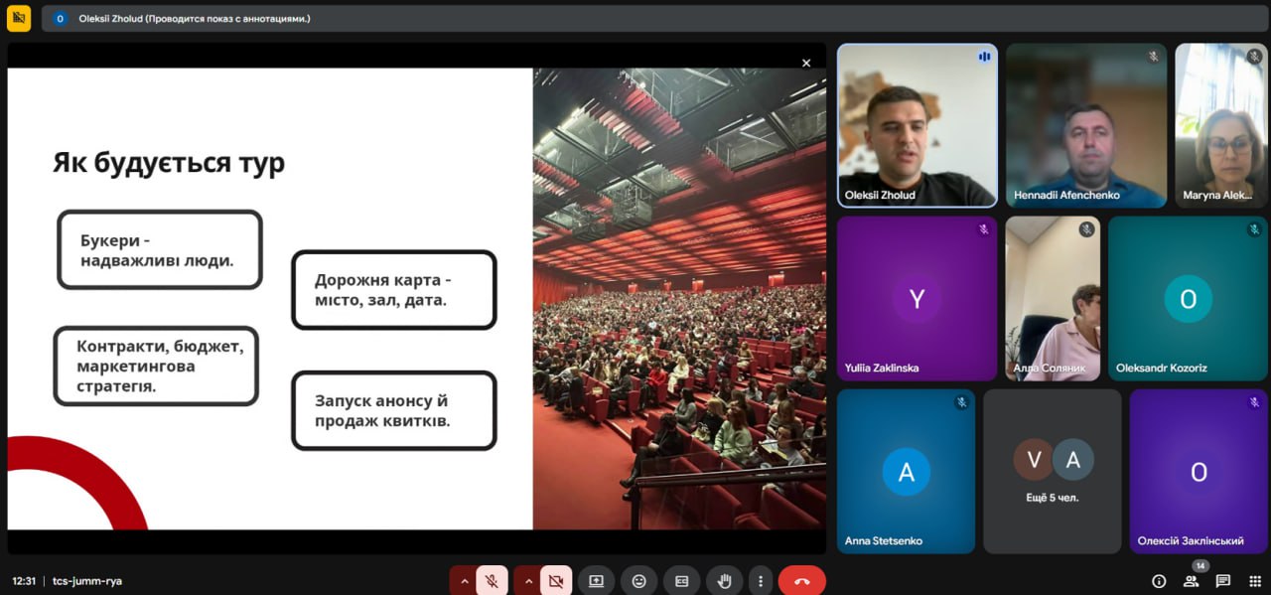This screenshot has height=595, width=1271.
Task: Click muted mic icon on Oleksandr Kozoriz tile
Action: click(1254, 229)
